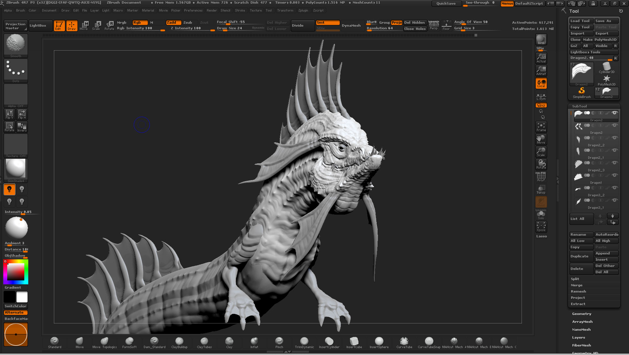Screen dimensions: 629x355
Task: Toggle the Floor grid
Action: coord(446,26)
